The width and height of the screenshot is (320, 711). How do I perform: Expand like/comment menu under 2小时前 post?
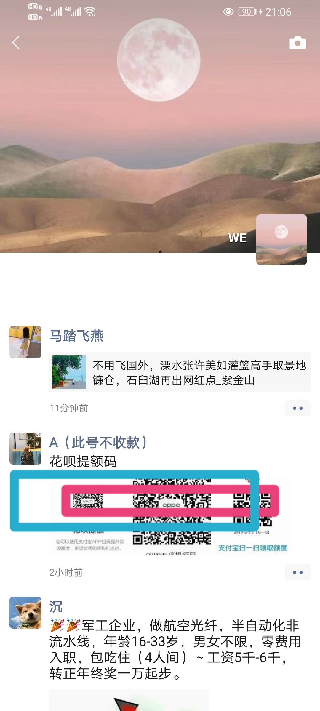pos(298,572)
